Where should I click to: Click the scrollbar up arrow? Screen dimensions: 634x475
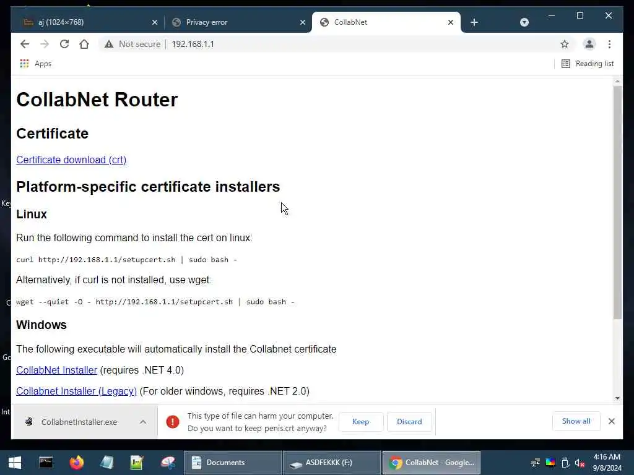coord(617,81)
